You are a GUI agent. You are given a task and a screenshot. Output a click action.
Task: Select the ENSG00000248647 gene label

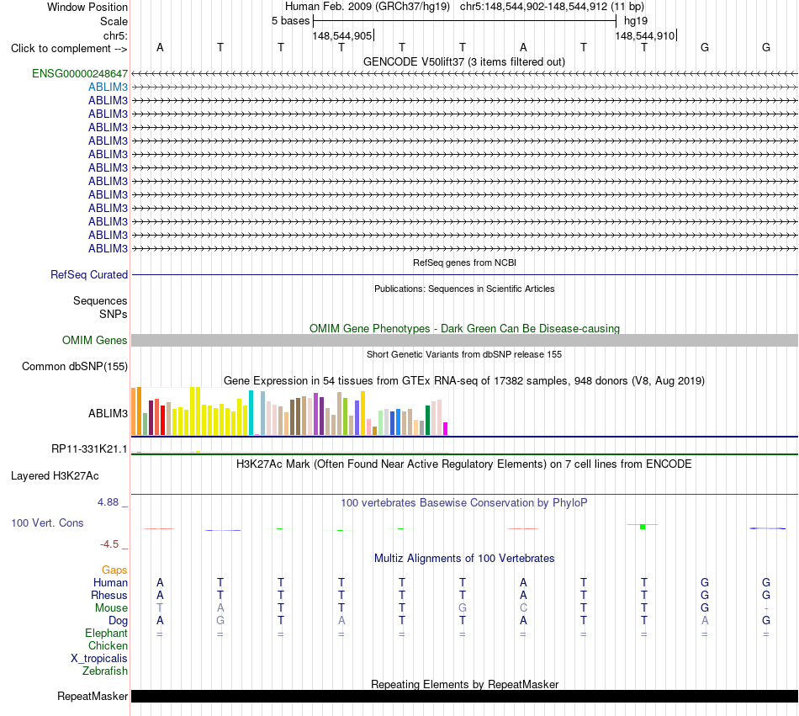(80, 73)
